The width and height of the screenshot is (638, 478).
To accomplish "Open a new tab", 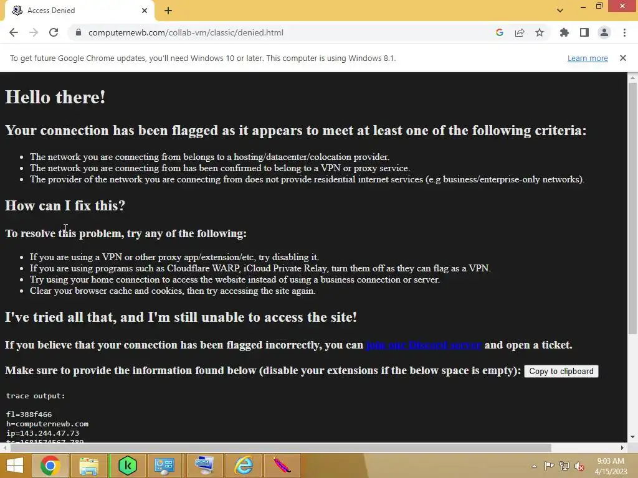I will [168, 11].
